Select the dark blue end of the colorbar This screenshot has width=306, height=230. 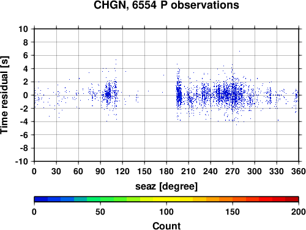coord(41,199)
